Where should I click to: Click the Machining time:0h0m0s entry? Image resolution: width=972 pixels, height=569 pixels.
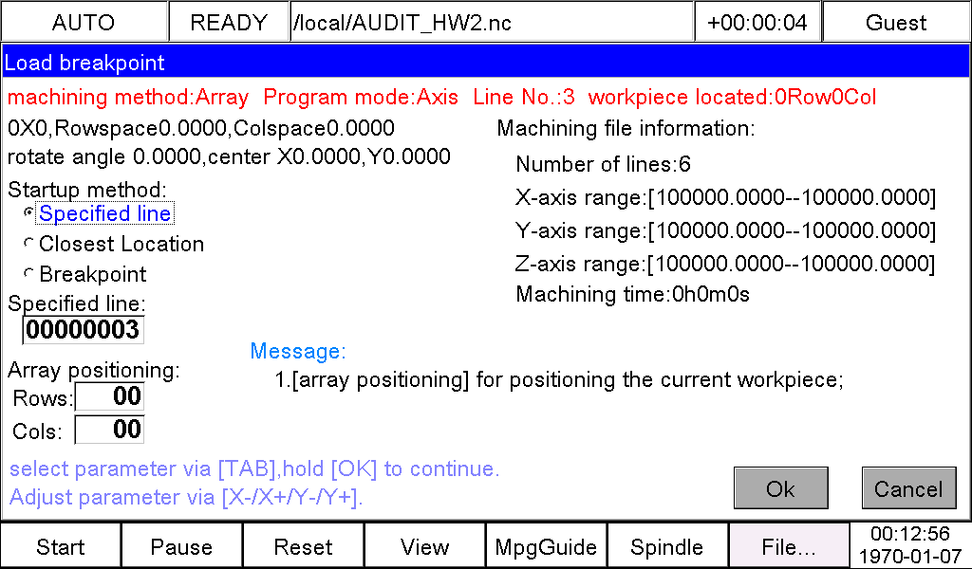coord(633,294)
